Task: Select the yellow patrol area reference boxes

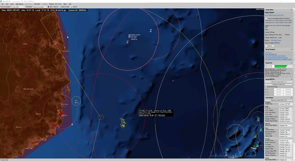Action: 123,123
